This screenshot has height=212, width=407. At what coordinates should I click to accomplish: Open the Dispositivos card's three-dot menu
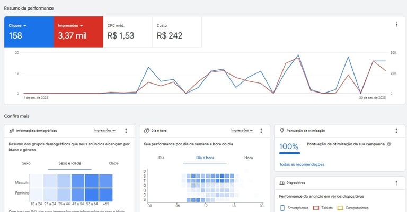[396, 183]
